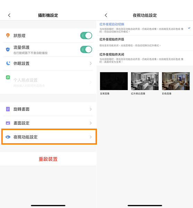Open the 旋轉畫面 label row
This screenshot has width=193, height=208.
tap(48, 109)
